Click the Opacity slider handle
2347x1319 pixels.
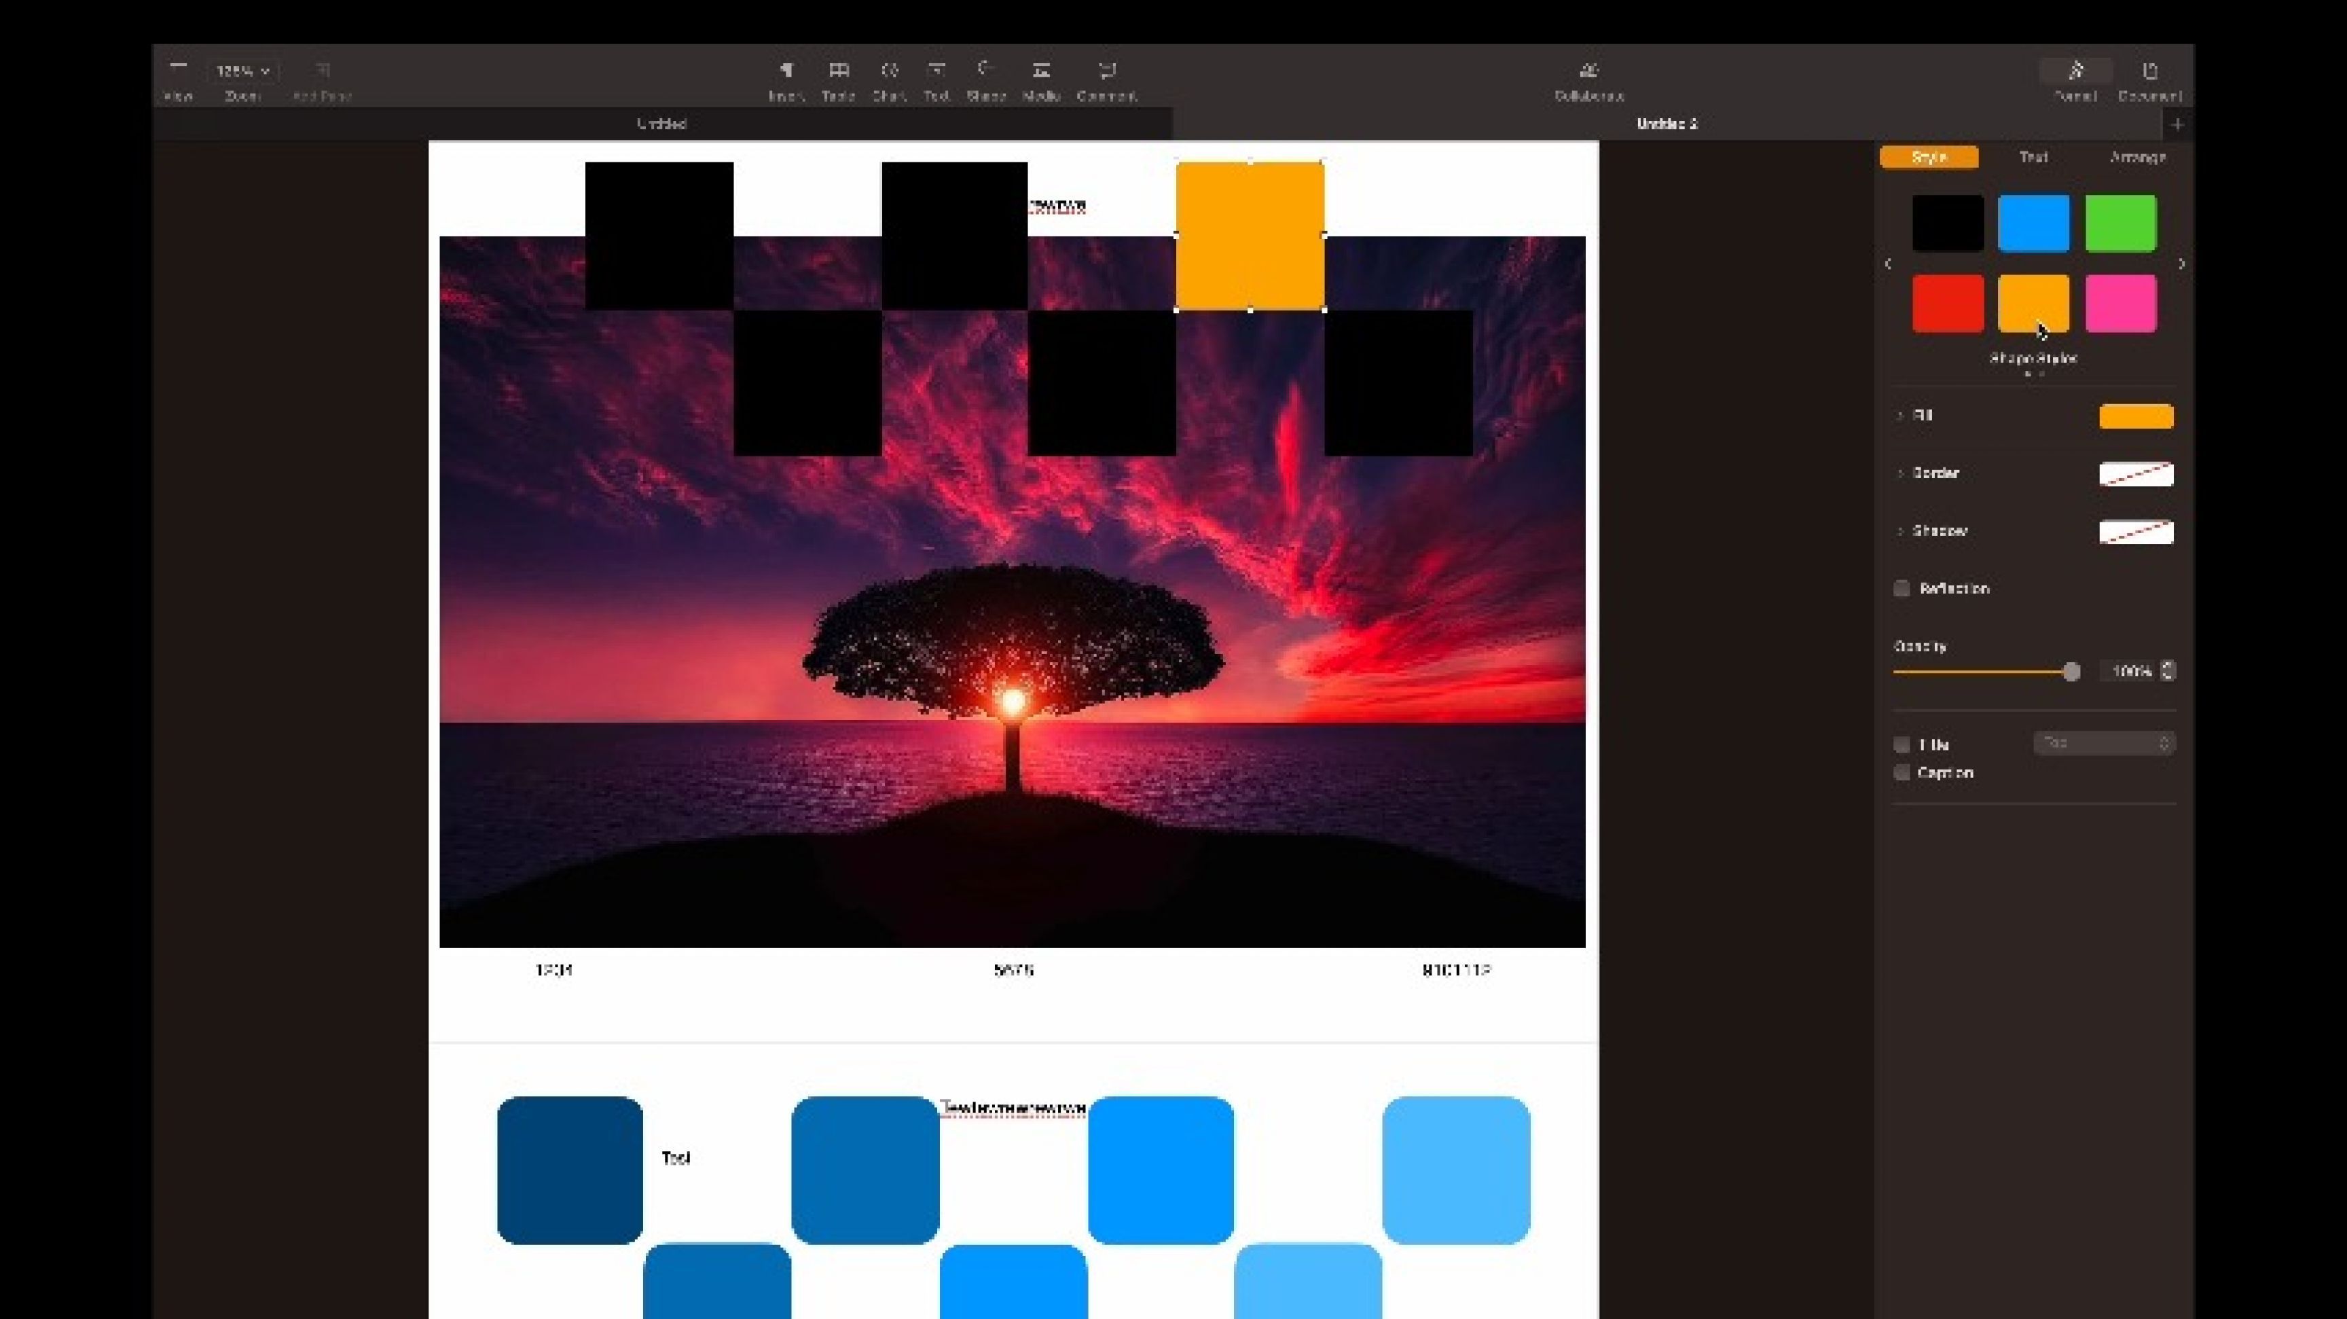click(2071, 671)
